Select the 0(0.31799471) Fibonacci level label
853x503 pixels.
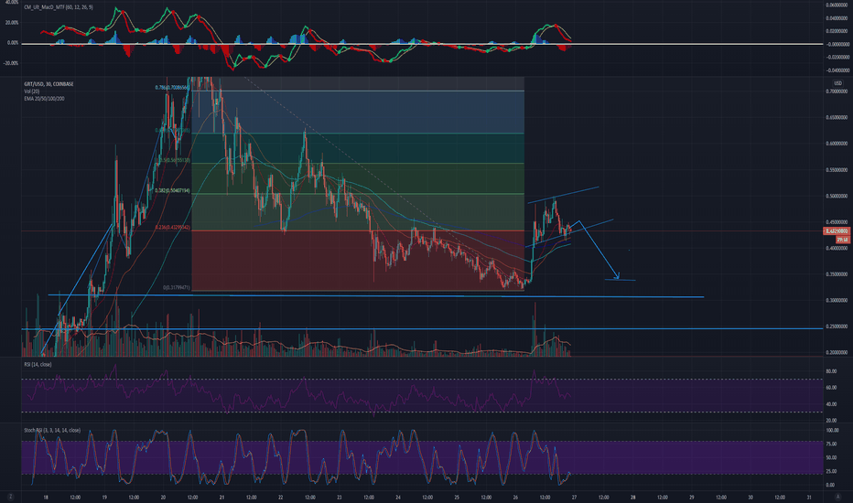pos(177,288)
